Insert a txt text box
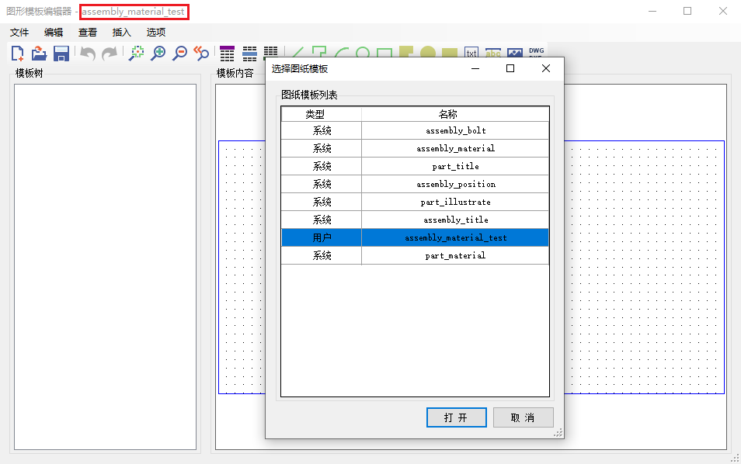The image size is (741, 464). coord(471,51)
